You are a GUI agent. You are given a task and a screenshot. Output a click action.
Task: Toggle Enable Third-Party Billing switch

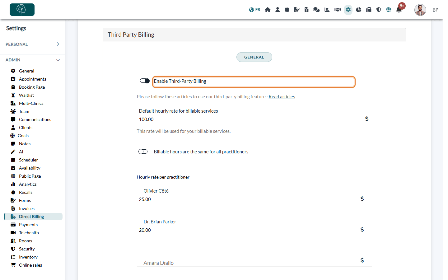(145, 81)
